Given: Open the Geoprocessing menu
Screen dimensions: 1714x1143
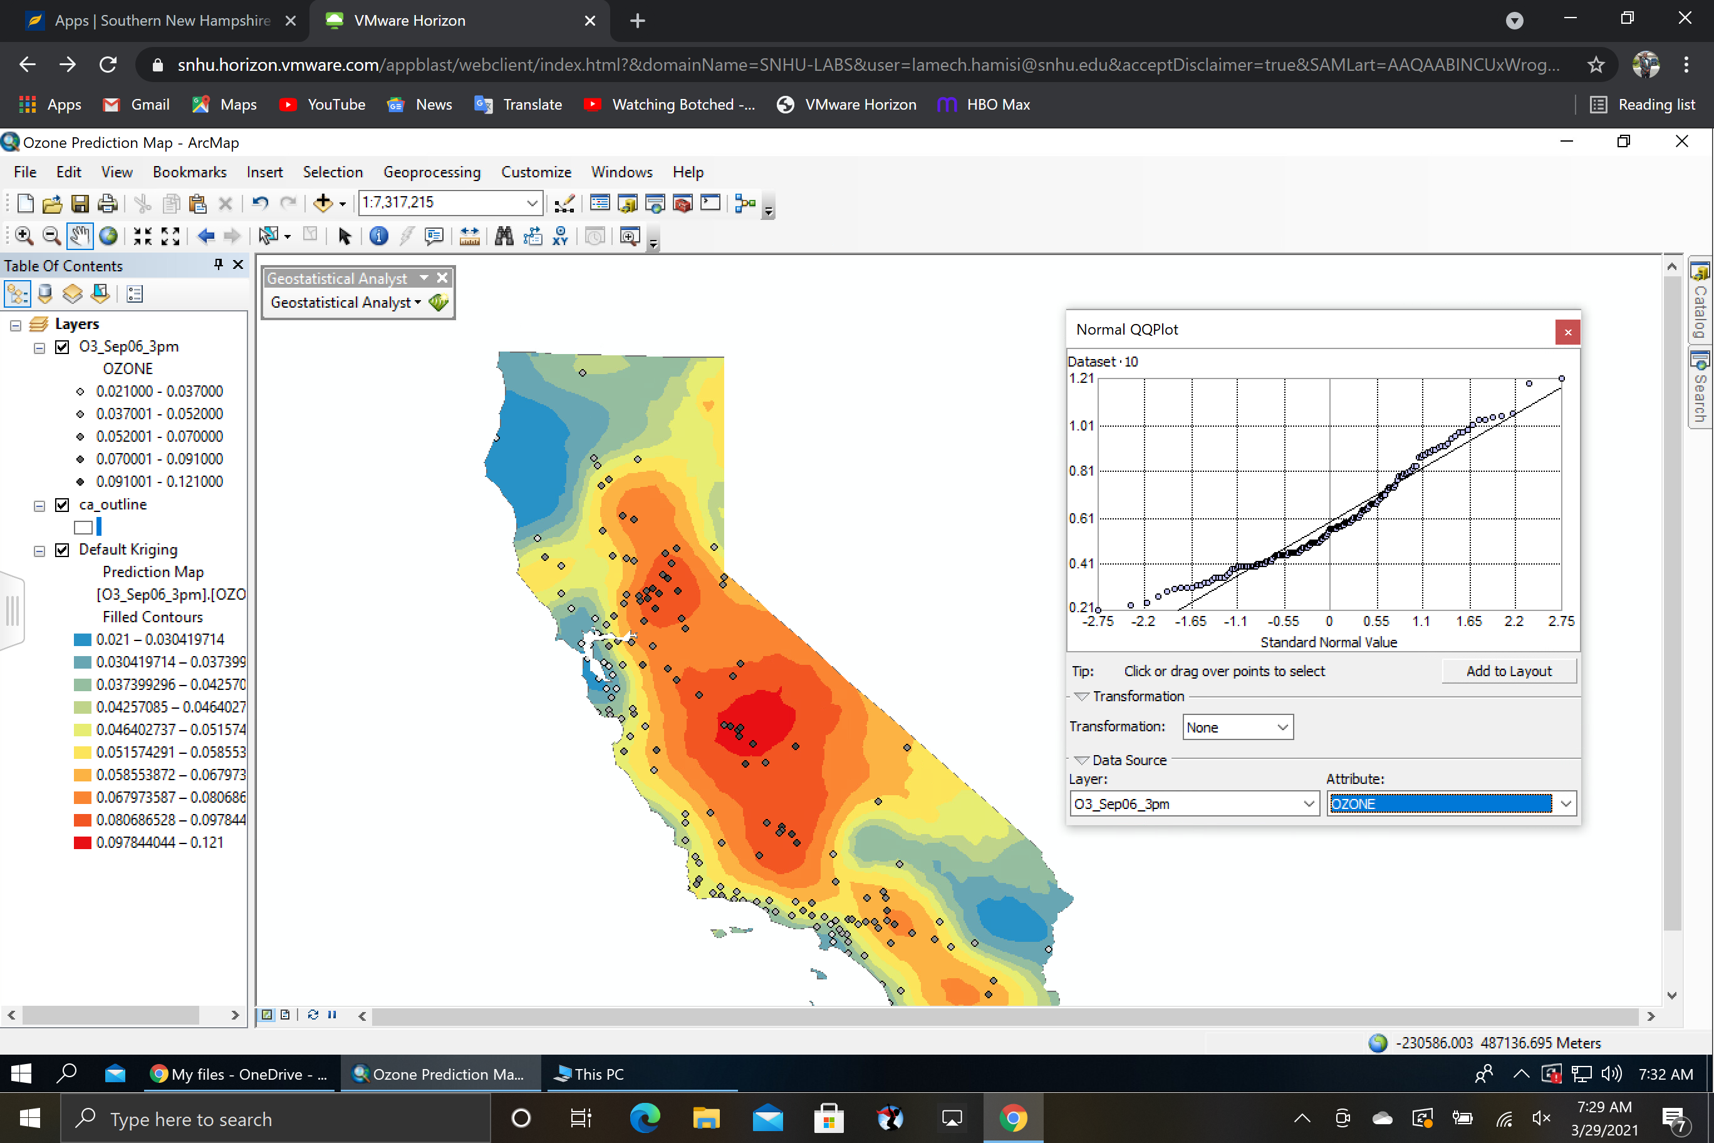Looking at the screenshot, I should click(432, 172).
